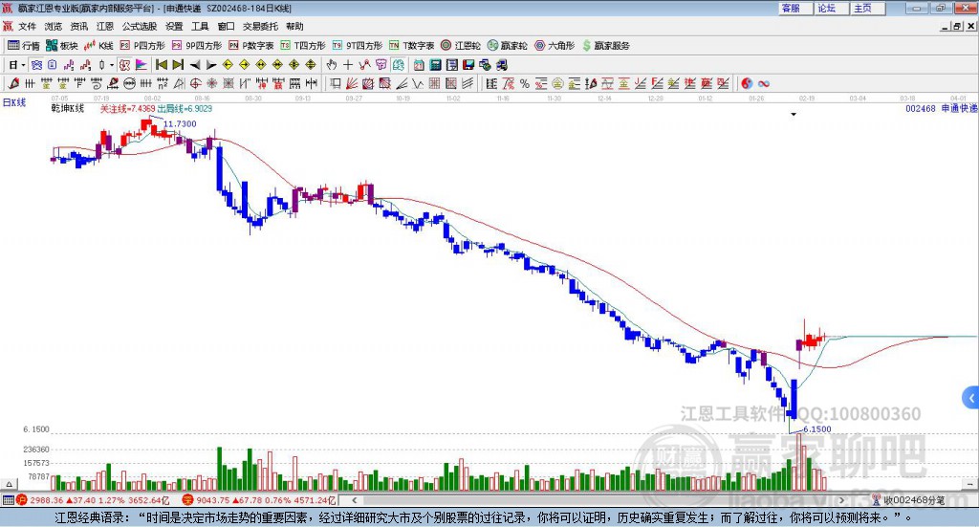Collapse the volume pane triangle

9,484
